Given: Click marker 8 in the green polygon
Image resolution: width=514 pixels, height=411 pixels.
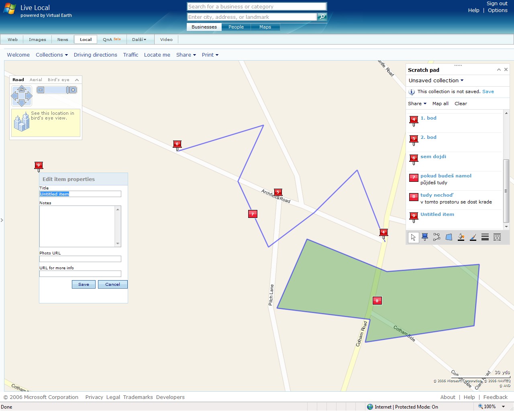Looking at the screenshot, I should point(377,301).
